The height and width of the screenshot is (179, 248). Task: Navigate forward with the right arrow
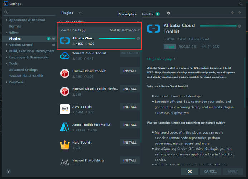pyautogui.click(x=239, y=13)
